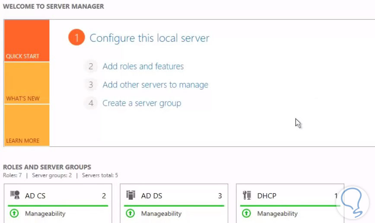Click the orange number 1 circle

point(76,38)
